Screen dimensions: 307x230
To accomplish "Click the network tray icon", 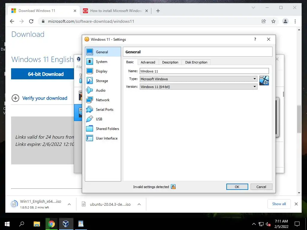I will pyautogui.click(x=261, y=224).
